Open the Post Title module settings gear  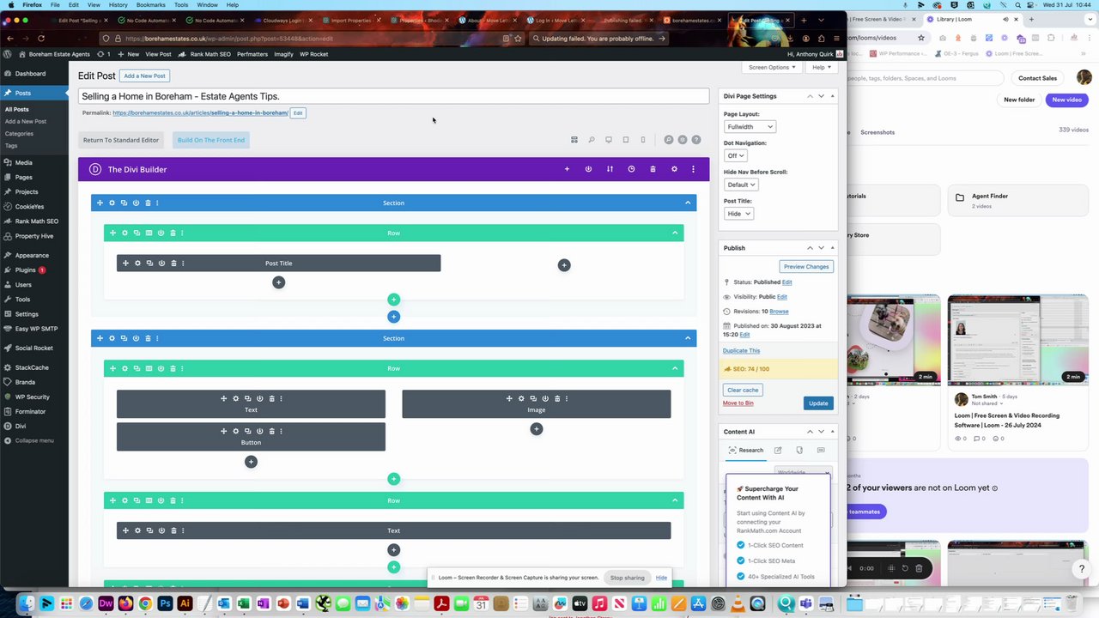pyautogui.click(x=137, y=263)
